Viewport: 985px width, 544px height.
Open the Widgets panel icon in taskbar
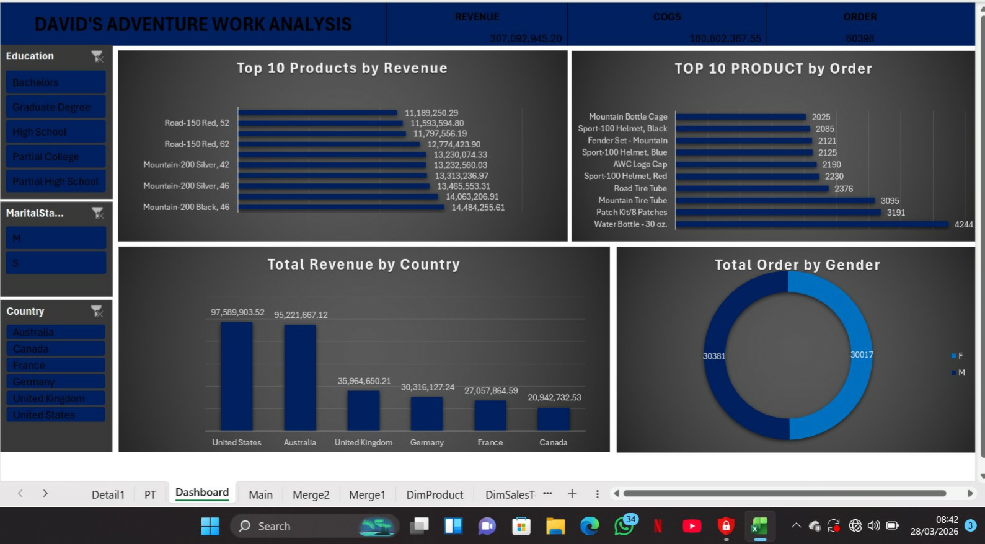[x=453, y=526]
